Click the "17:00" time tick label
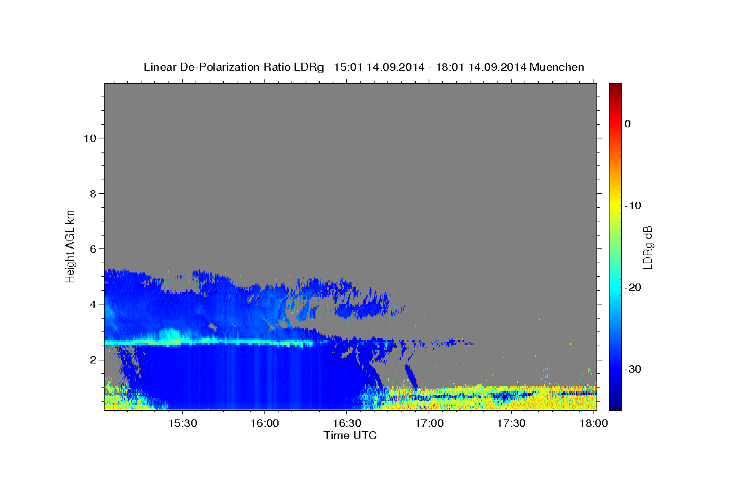Viewport: 738px width, 492px height. coord(429,423)
